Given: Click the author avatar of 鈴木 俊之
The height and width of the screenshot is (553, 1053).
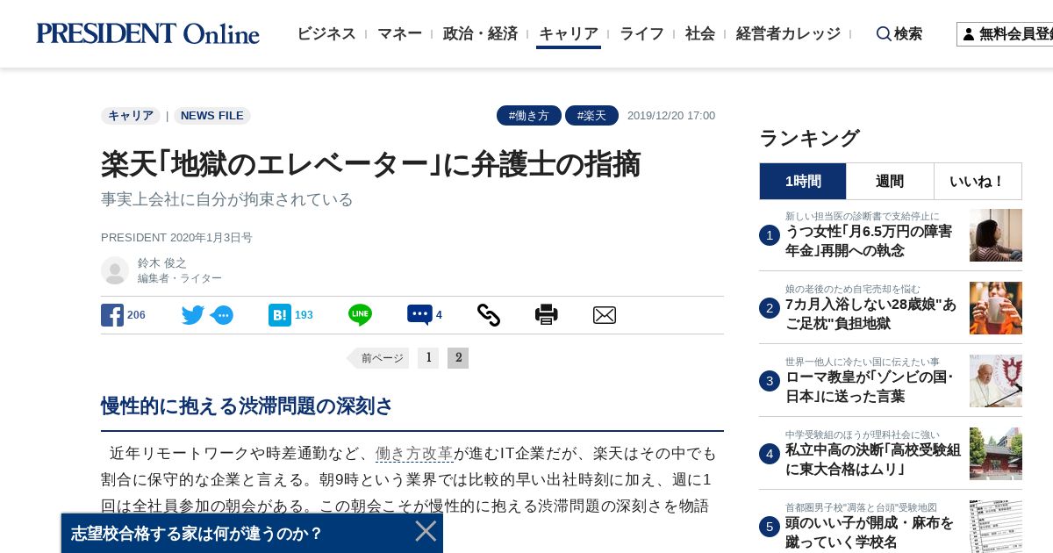Looking at the screenshot, I should [115, 270].
